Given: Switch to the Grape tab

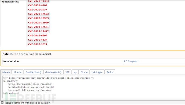Looking at the screenshot, I should [x=84, y=72].
